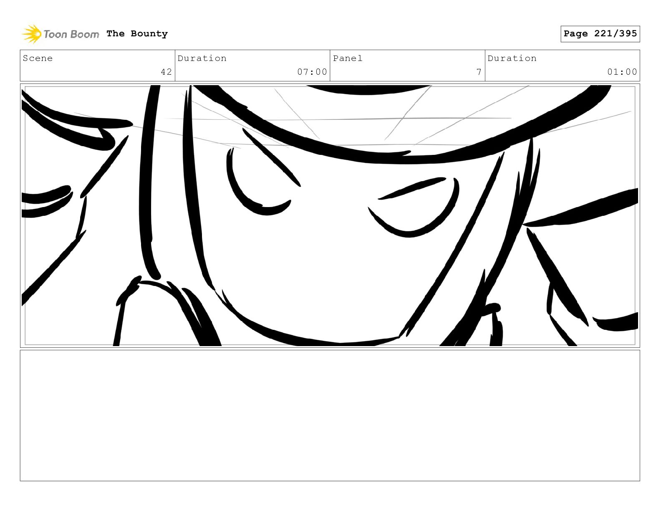Click the scene number '42'
Viewport: 661px width, 511px height.
click(166, 72)
